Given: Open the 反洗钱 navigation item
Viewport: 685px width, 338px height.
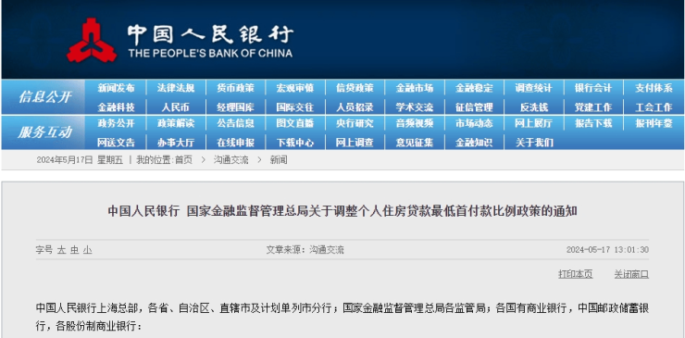Looking at the screenshot, I should click(x=534, y=107).
